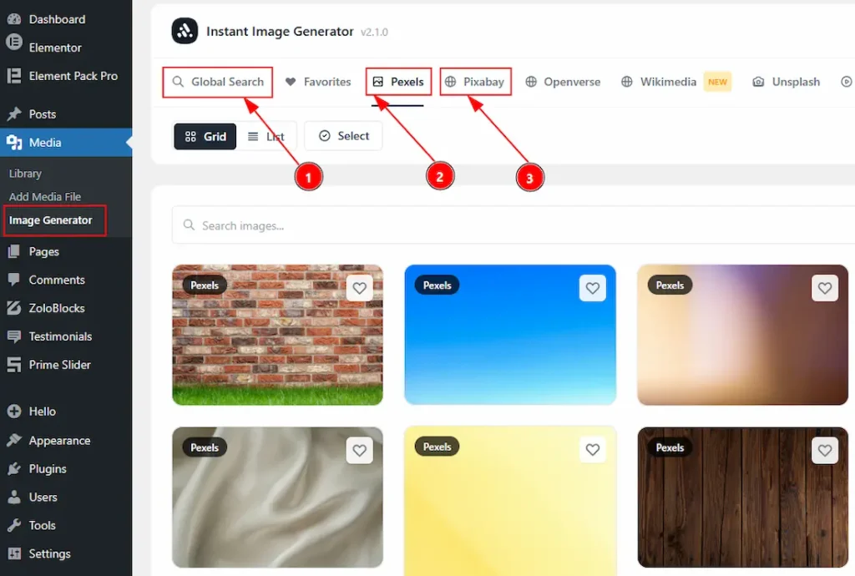Favorite the brick wall image with heart icon
The height and width of the screenshot is (576, 855).
tap(359, 288)
